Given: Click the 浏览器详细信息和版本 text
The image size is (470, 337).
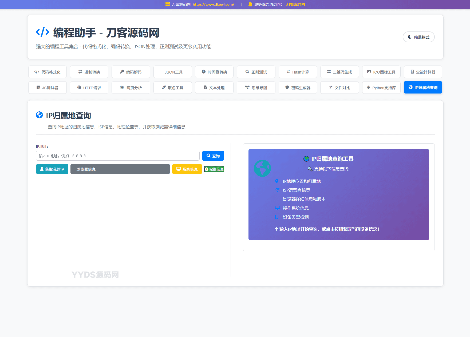Looking at the screenshot, I should (304, 199).
